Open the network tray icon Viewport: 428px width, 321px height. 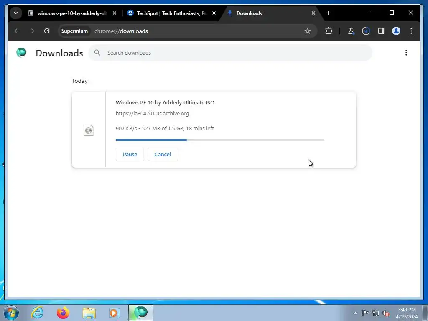click(376, 313)
